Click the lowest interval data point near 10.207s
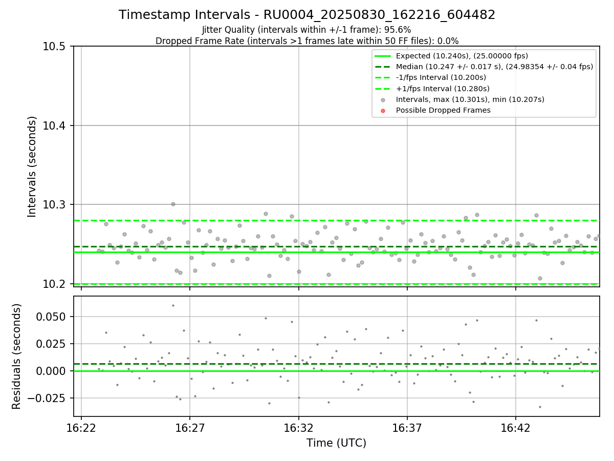Viewport: 614px width, 461px height. point(540,279)
